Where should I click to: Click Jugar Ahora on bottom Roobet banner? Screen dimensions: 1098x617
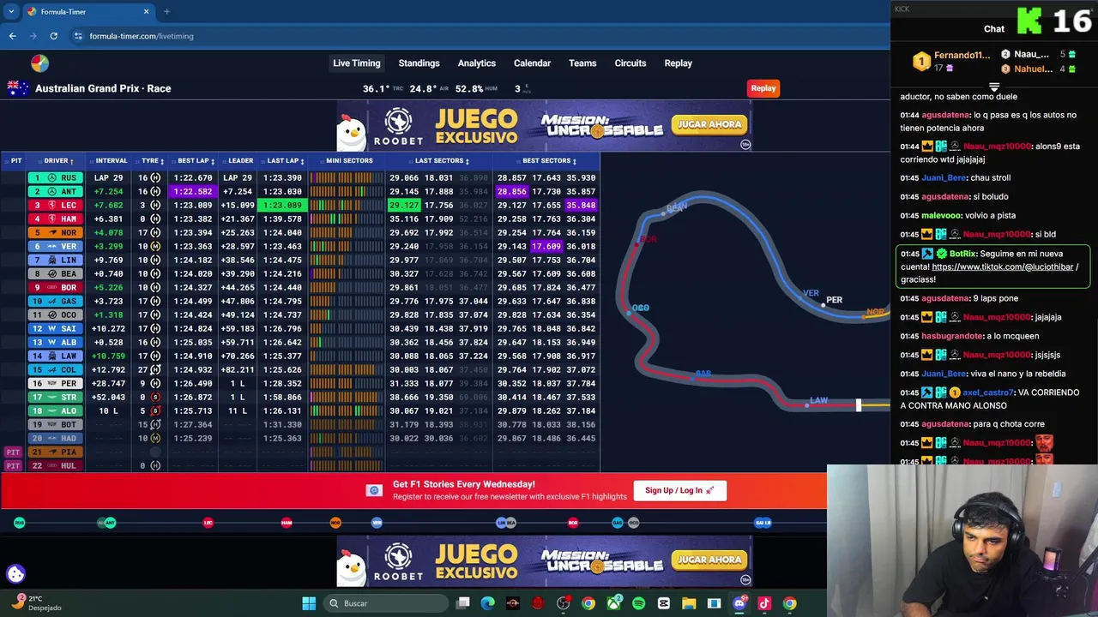point(709,560)
